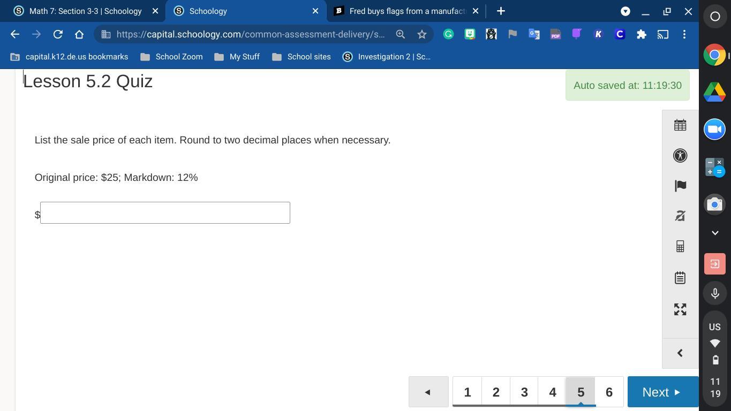
Task: Open the Wi-Fi status icon
Action: [x=714, y=343]
